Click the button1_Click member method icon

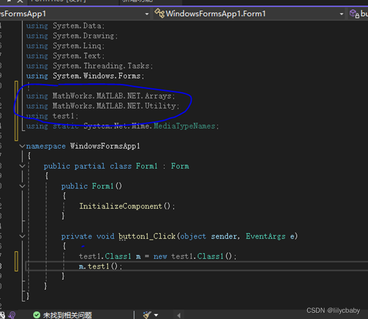point(354,13)
